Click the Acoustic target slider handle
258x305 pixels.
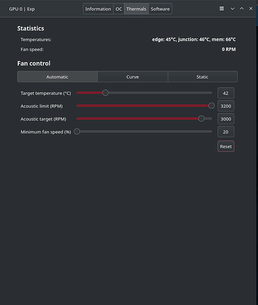click(202, 119)
